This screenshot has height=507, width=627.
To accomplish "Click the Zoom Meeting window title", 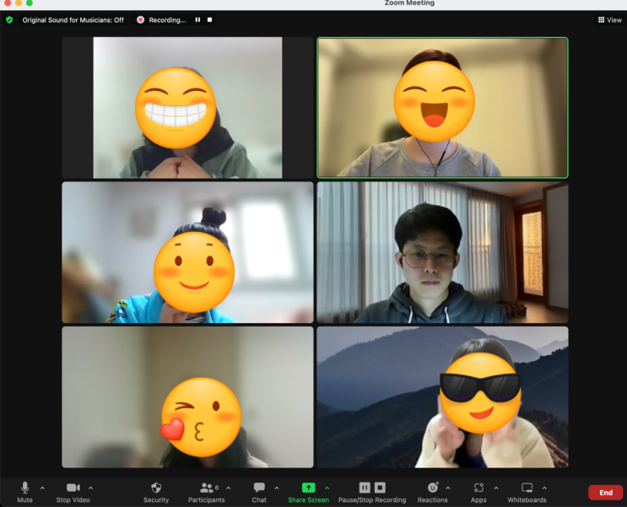I will point(409,3).
